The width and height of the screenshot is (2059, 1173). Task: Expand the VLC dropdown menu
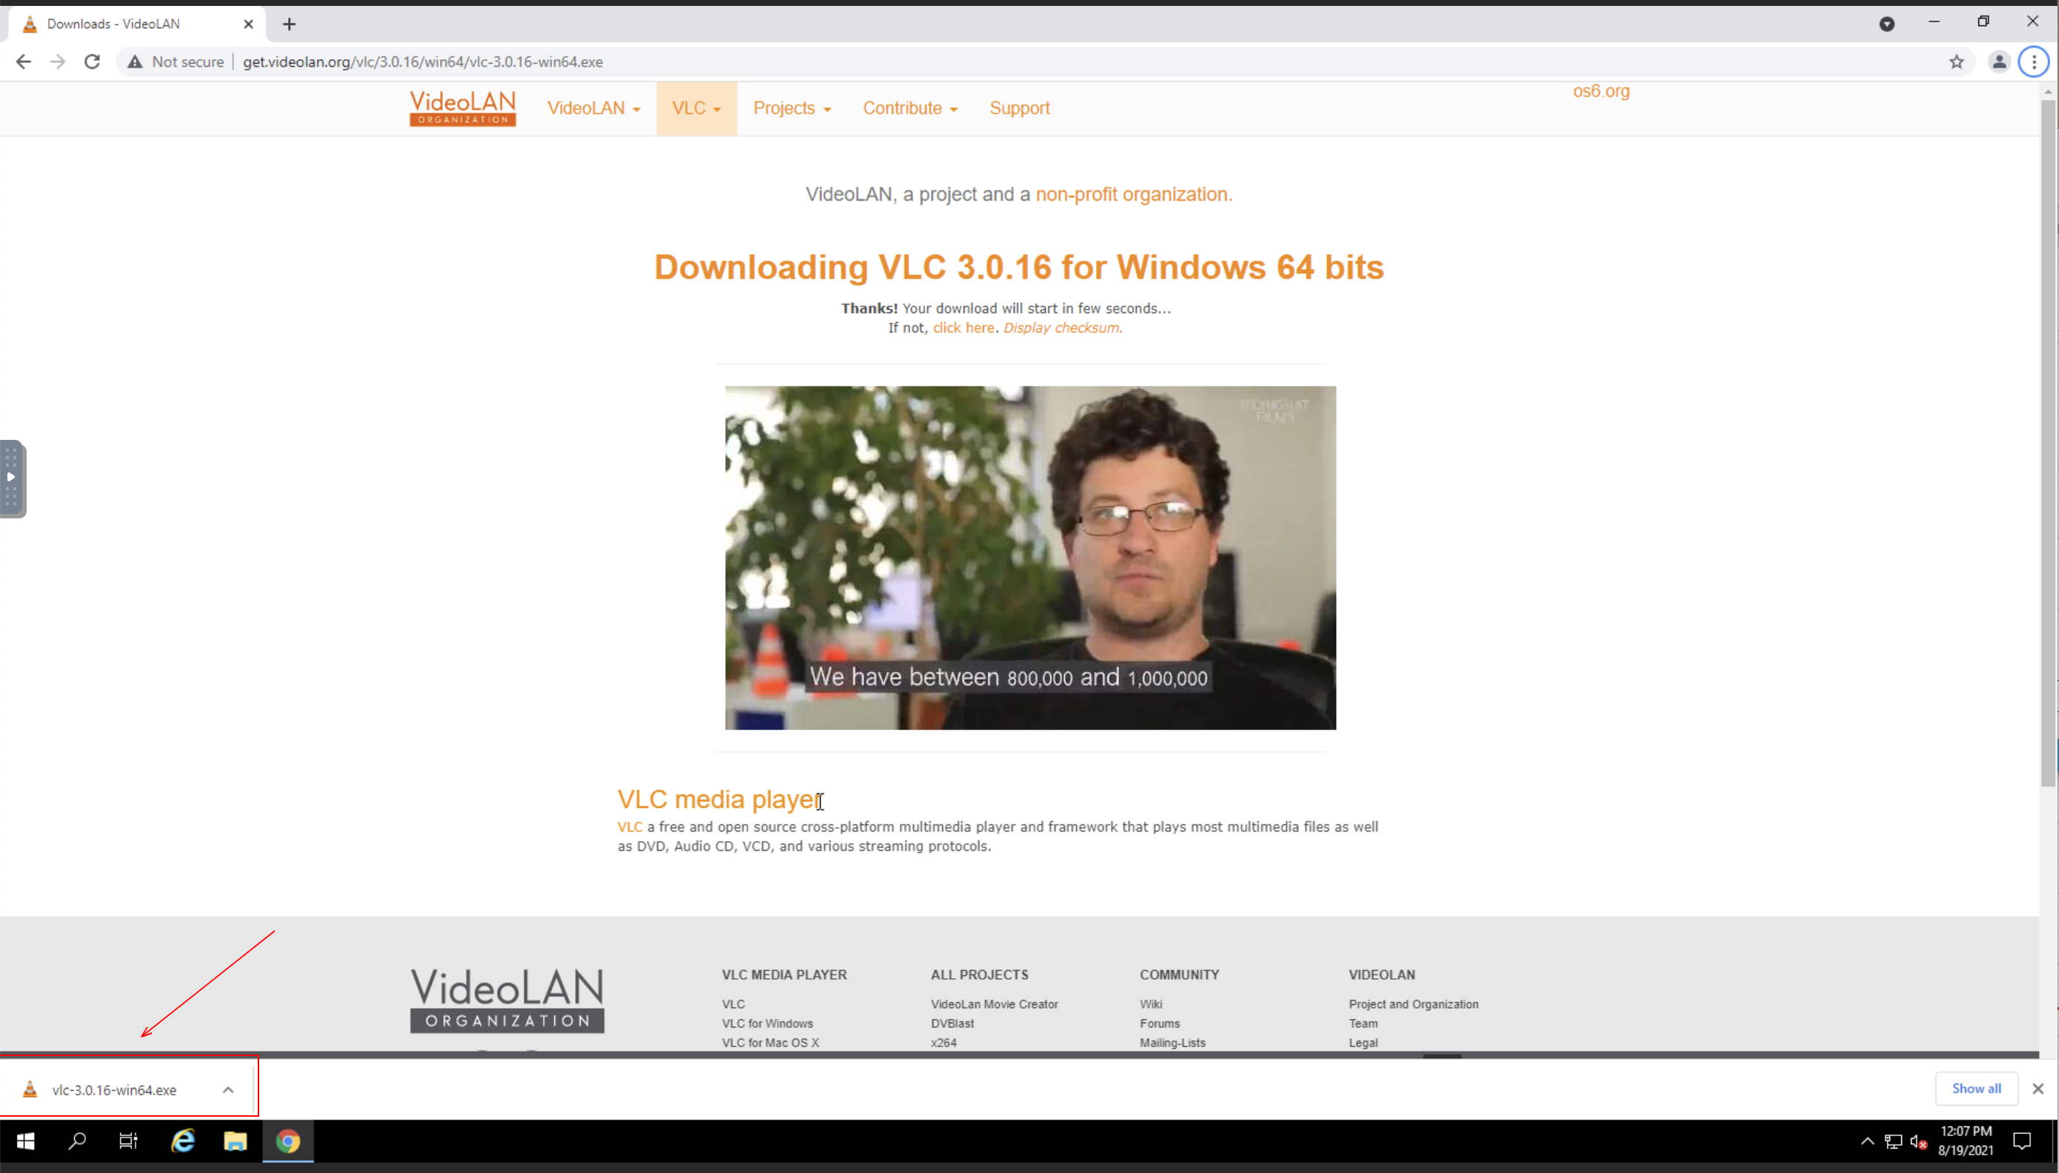point(695,109)
